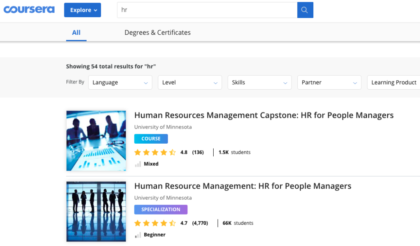The width and height of the screenshot is (420, 246).
Task: Open the Language filter dropdown
Action: point(120,82)
